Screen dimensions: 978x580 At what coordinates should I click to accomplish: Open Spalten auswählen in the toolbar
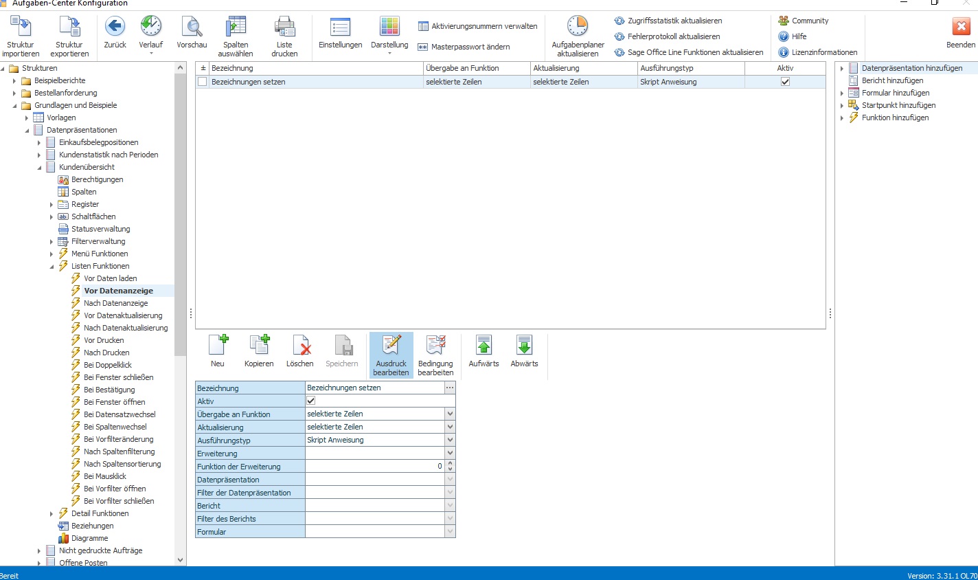(236, 36)
